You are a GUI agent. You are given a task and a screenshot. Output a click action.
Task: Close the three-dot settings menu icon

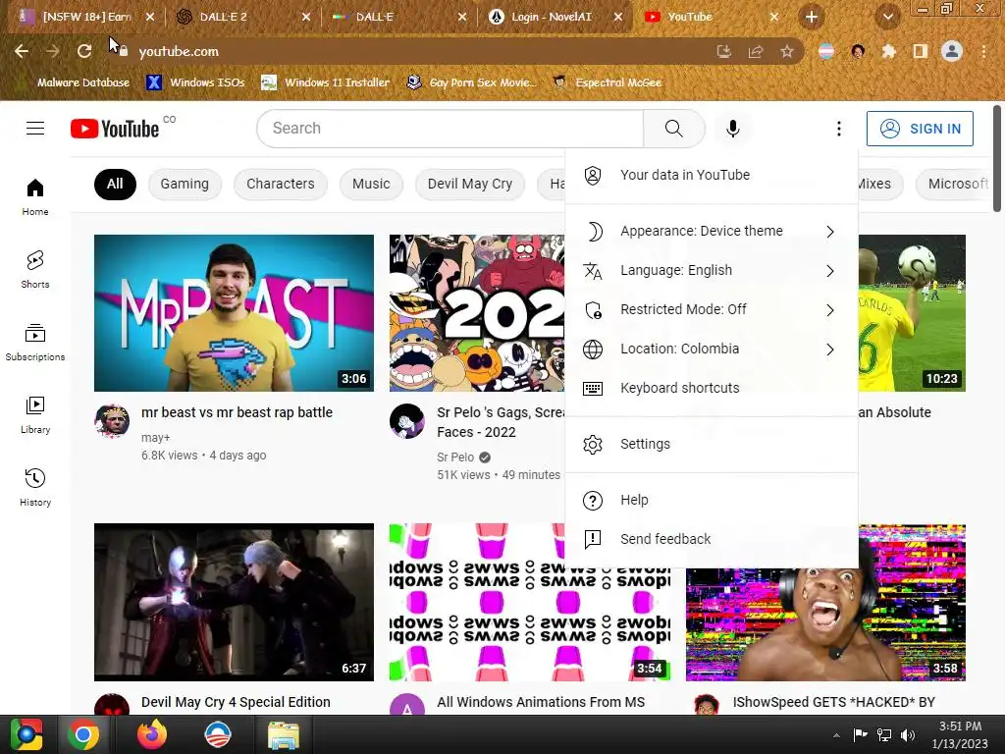838,129
